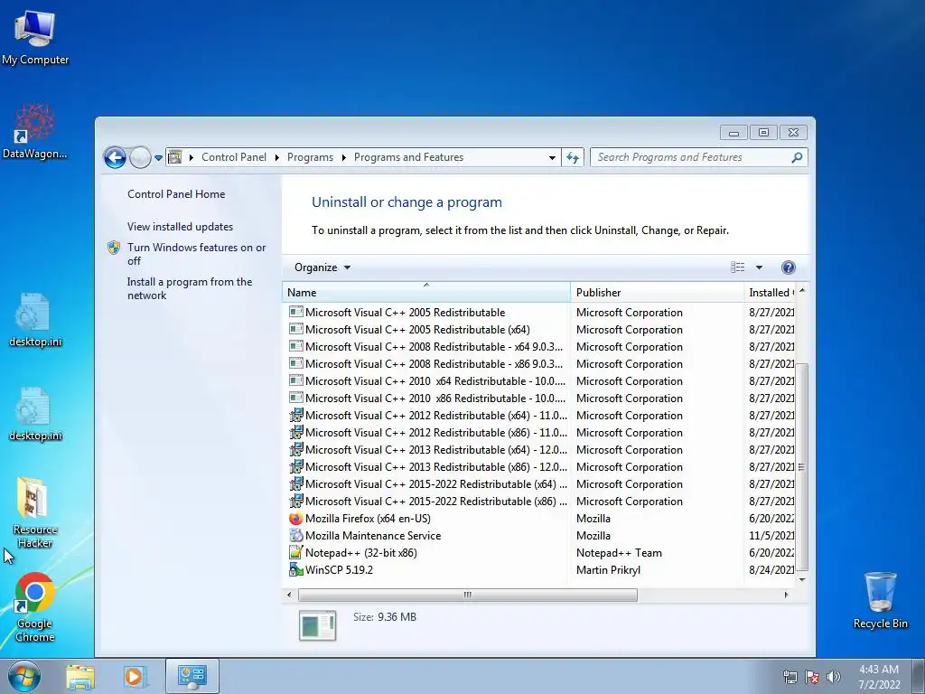This screenshot has height=694, width=925.
Task: Sort by Installed On column header
Action: click(770, 292)
